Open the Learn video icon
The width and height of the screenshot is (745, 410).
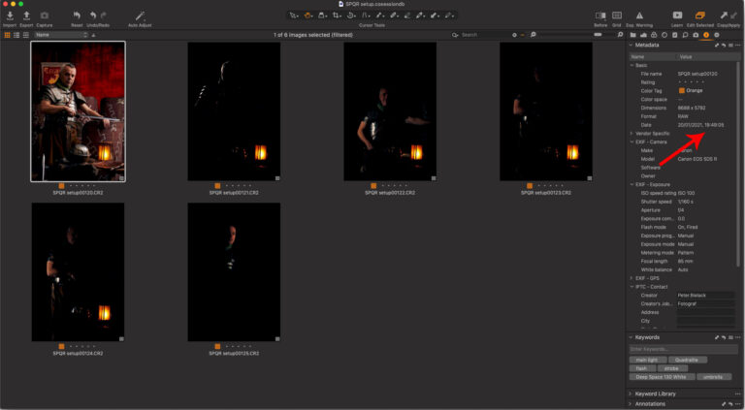tap(677, 16)
